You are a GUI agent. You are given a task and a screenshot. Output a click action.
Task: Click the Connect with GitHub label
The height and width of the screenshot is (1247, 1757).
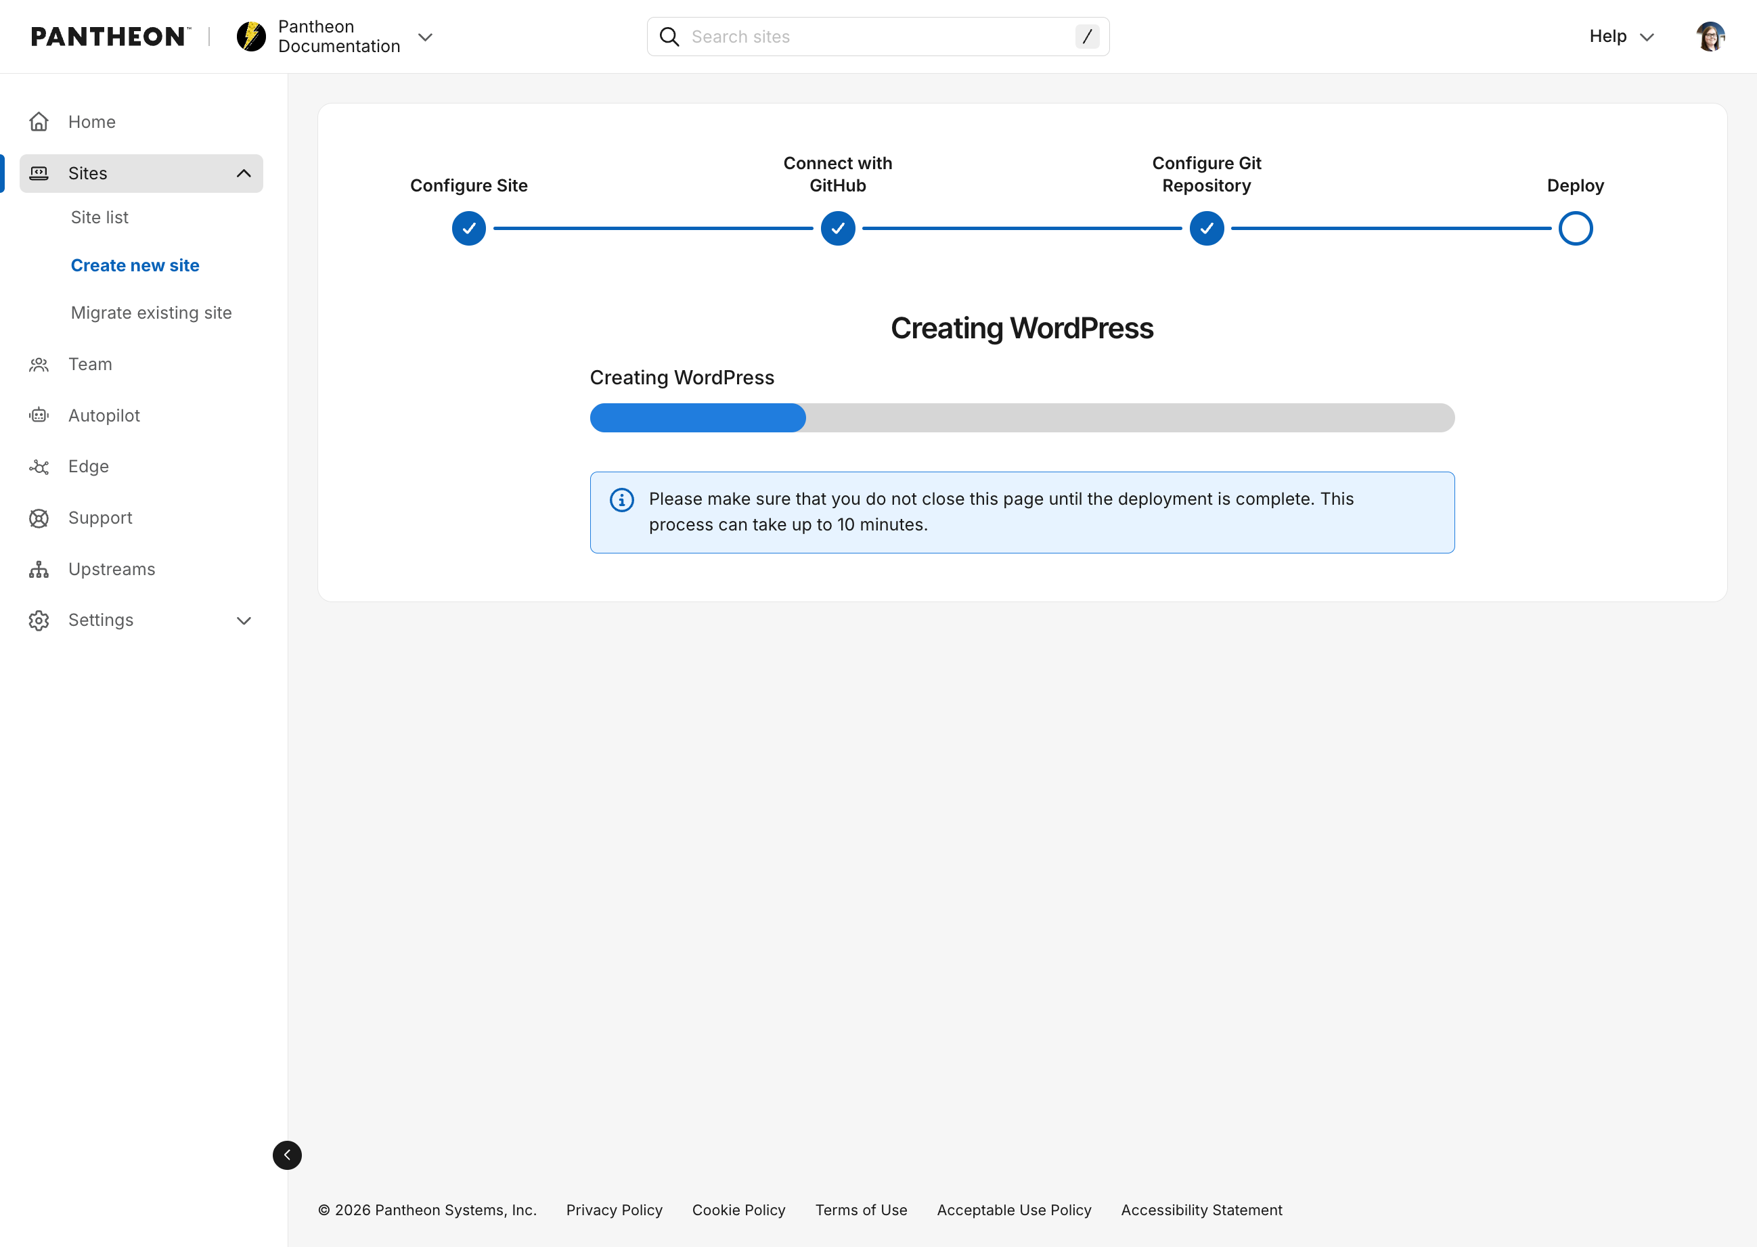838,175
